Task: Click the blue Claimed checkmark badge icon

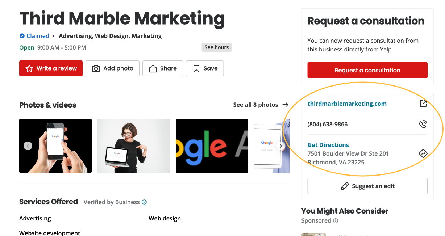Action: tap(22, 36)
